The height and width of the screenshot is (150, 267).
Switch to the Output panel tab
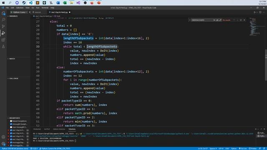pos(47,129)
